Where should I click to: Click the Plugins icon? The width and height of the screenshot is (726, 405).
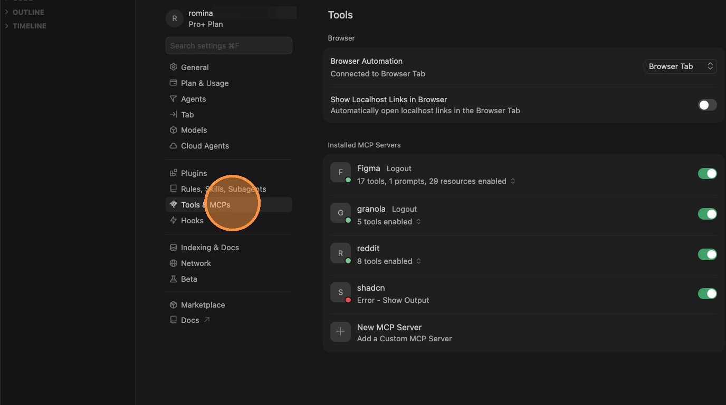[x=173, y=173]
